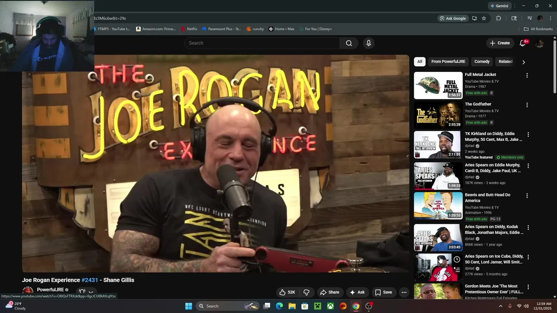Add Aries Spears Ice Cube video to queue
This screenshot has height=313, width=557.
(x=457, y=270)
